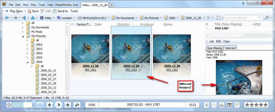Toggle the repeat playback button
This screenshot has width=275, height=112.
pos(237,105)
